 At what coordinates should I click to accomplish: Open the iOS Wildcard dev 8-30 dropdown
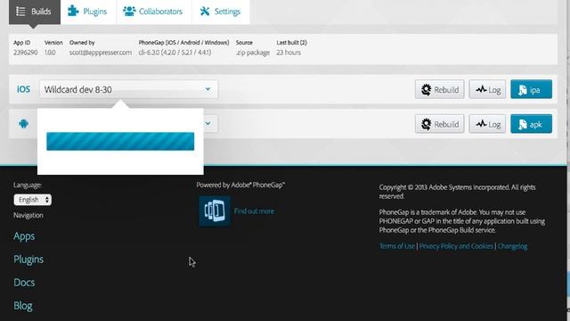click(x=128, y=89)
